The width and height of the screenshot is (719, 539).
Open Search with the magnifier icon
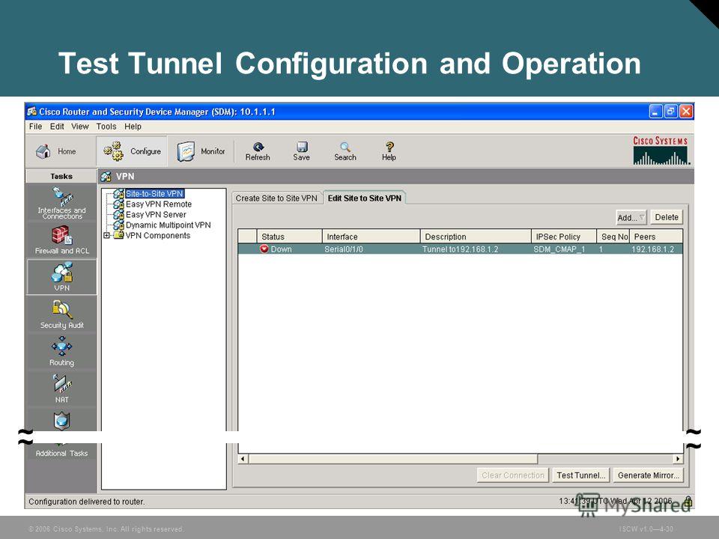(x=345, y=147)
